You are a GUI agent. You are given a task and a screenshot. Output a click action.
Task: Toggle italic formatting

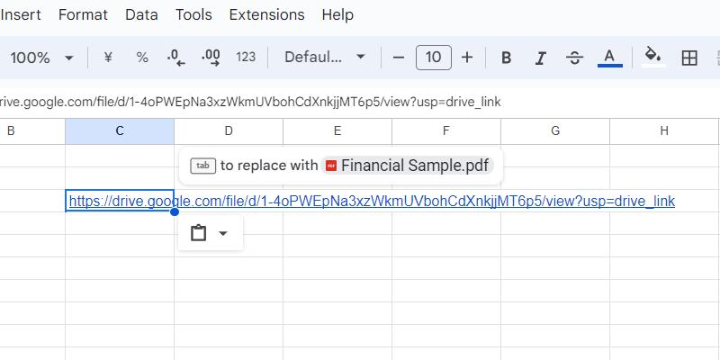[541, 58]
